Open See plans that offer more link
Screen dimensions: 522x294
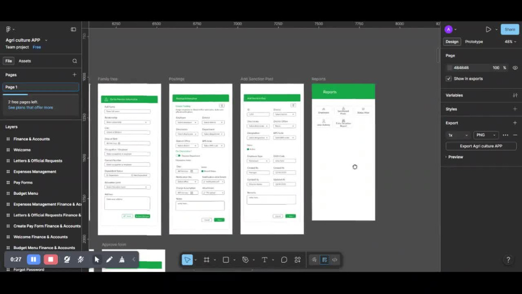coord(30,108)
